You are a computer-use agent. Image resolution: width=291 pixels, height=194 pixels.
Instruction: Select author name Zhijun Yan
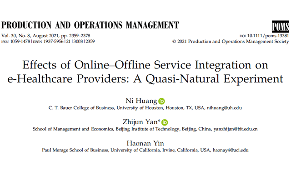coord(142,122)
